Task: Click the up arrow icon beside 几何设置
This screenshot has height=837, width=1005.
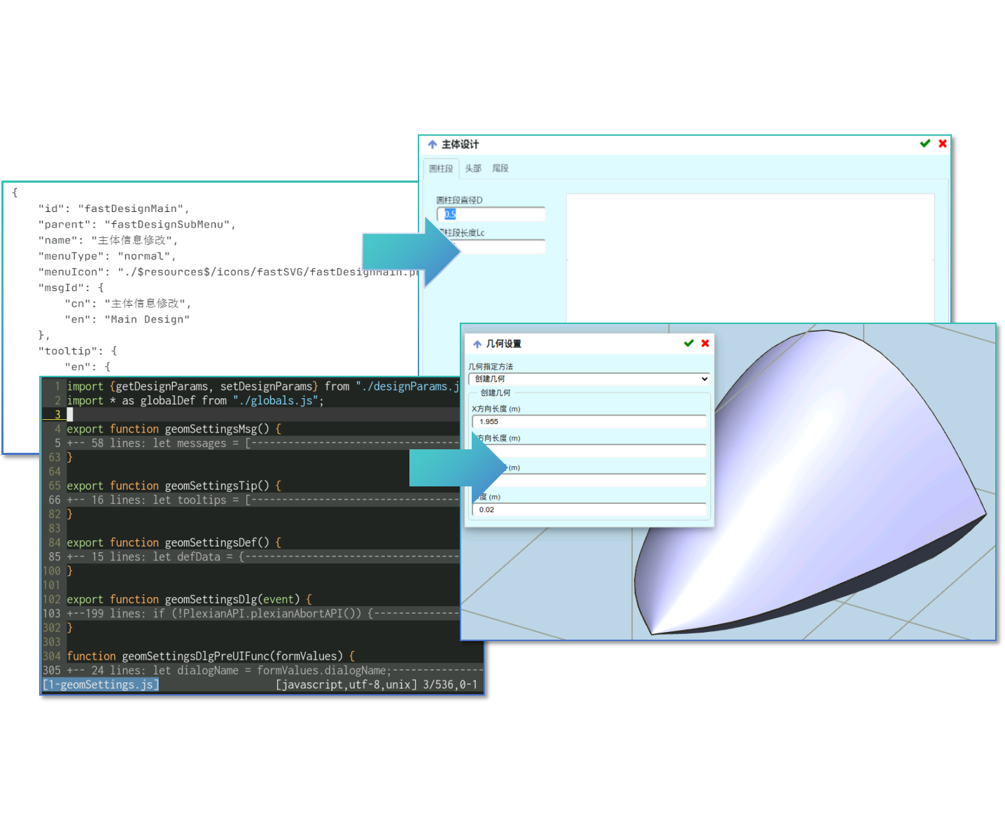Action: 477,344
